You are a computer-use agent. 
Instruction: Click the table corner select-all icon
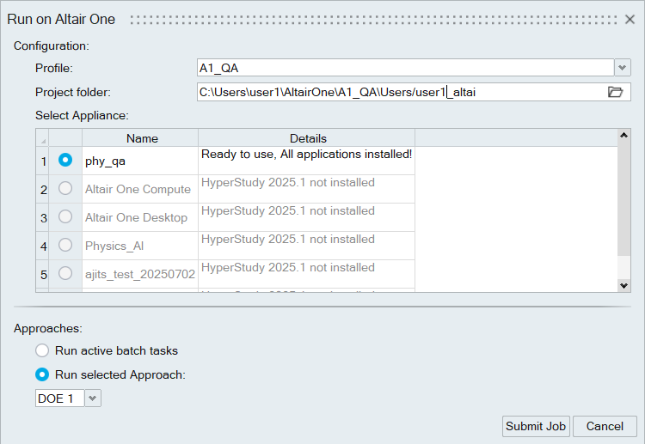42,138
